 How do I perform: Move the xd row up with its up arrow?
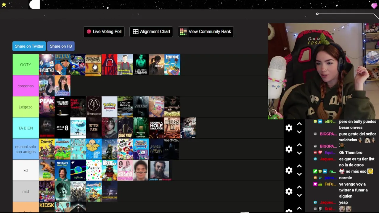299,166
